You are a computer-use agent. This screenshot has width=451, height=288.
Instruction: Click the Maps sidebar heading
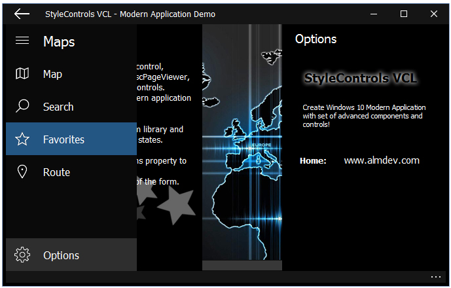(59, 42)
